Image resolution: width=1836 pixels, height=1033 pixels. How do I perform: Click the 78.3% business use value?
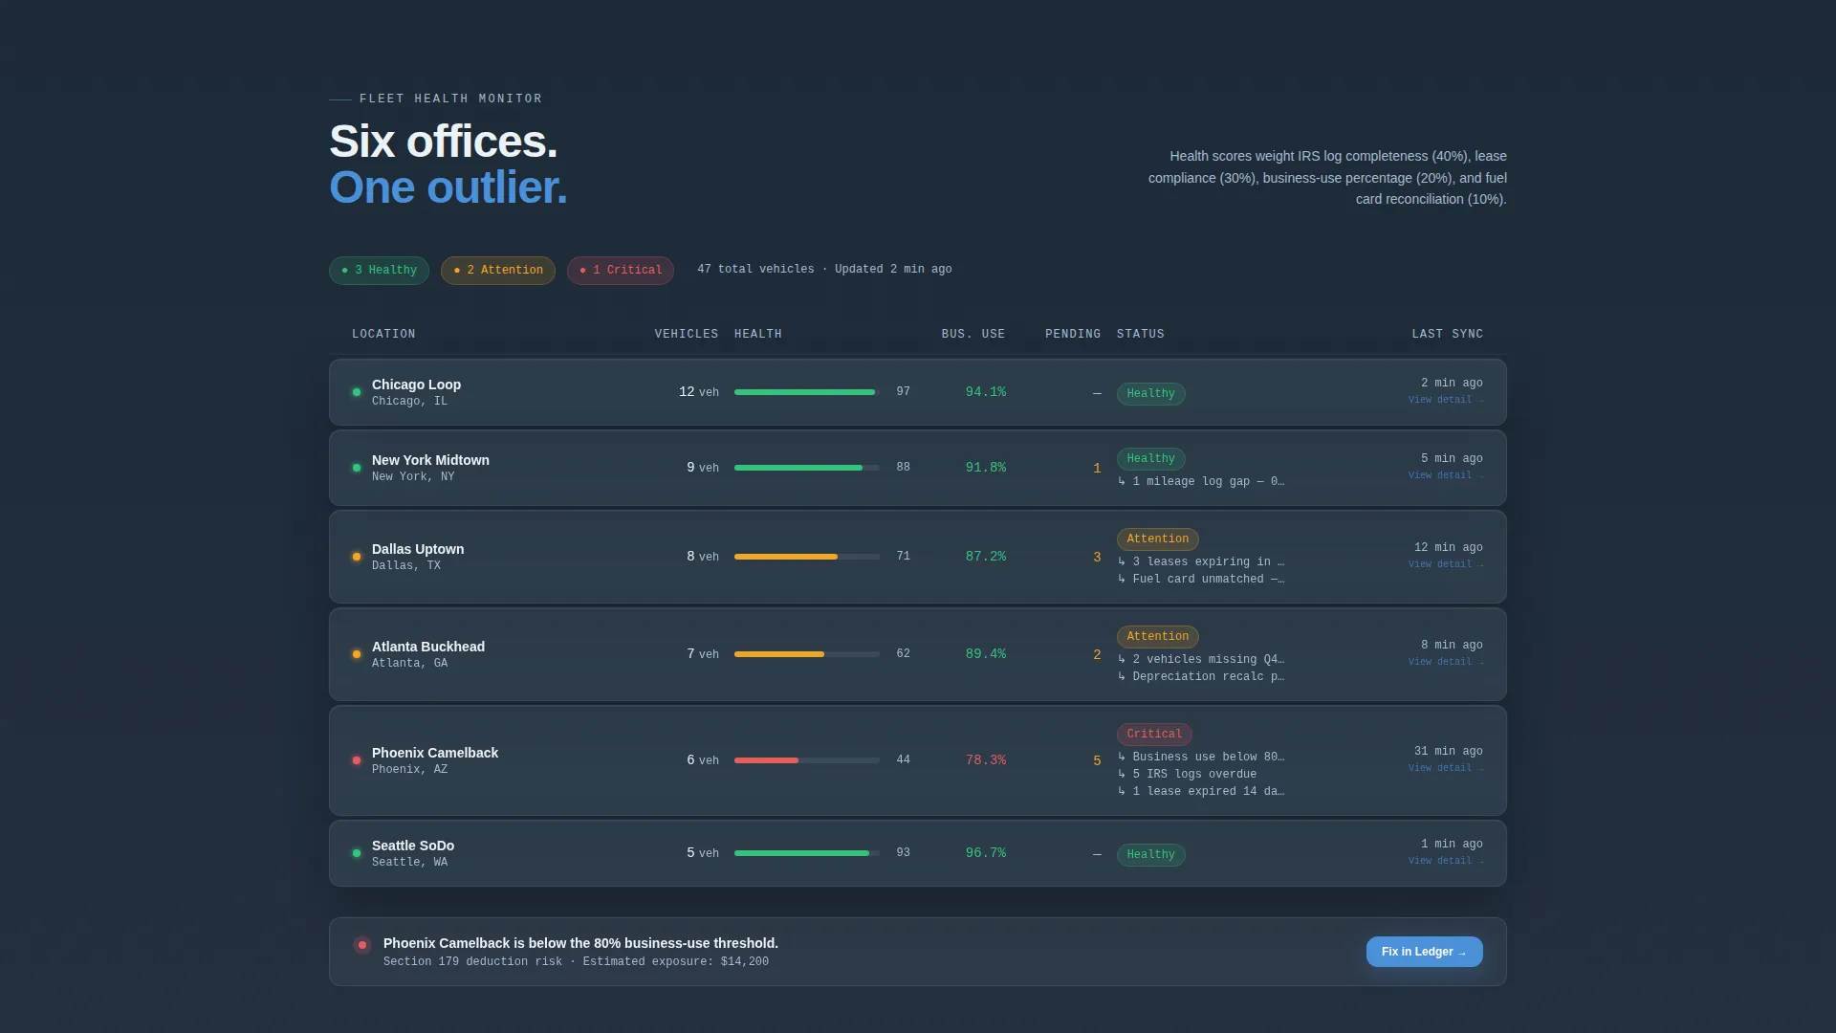(x=986, y=760)
